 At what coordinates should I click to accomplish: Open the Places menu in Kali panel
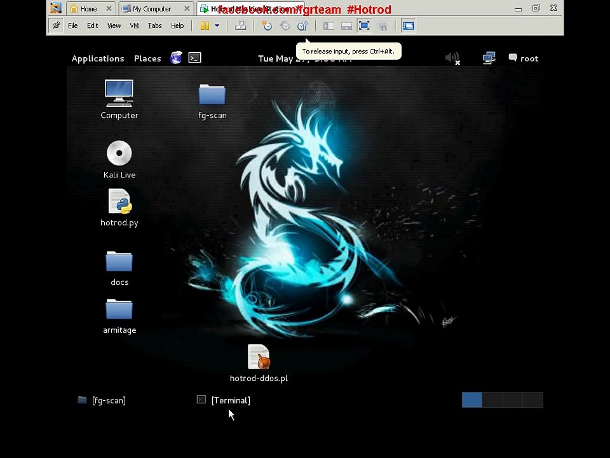147,59
